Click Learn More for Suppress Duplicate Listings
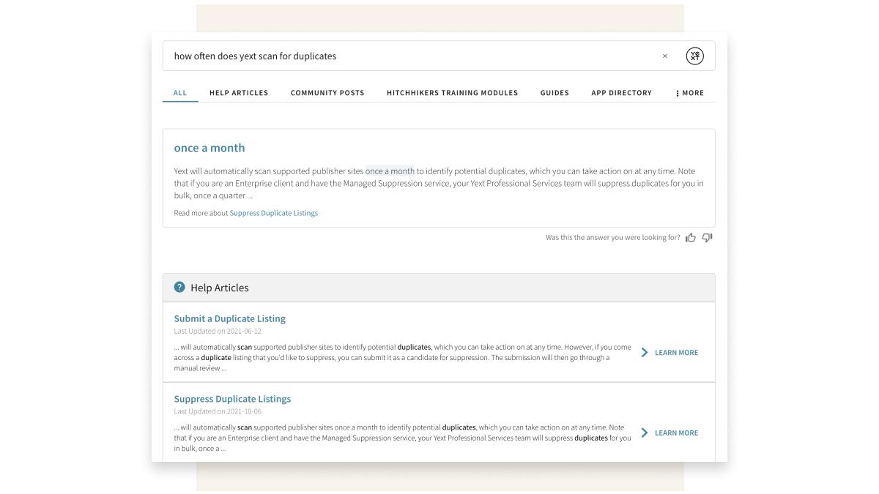This screenshot has height=494, width=879. 670,433
